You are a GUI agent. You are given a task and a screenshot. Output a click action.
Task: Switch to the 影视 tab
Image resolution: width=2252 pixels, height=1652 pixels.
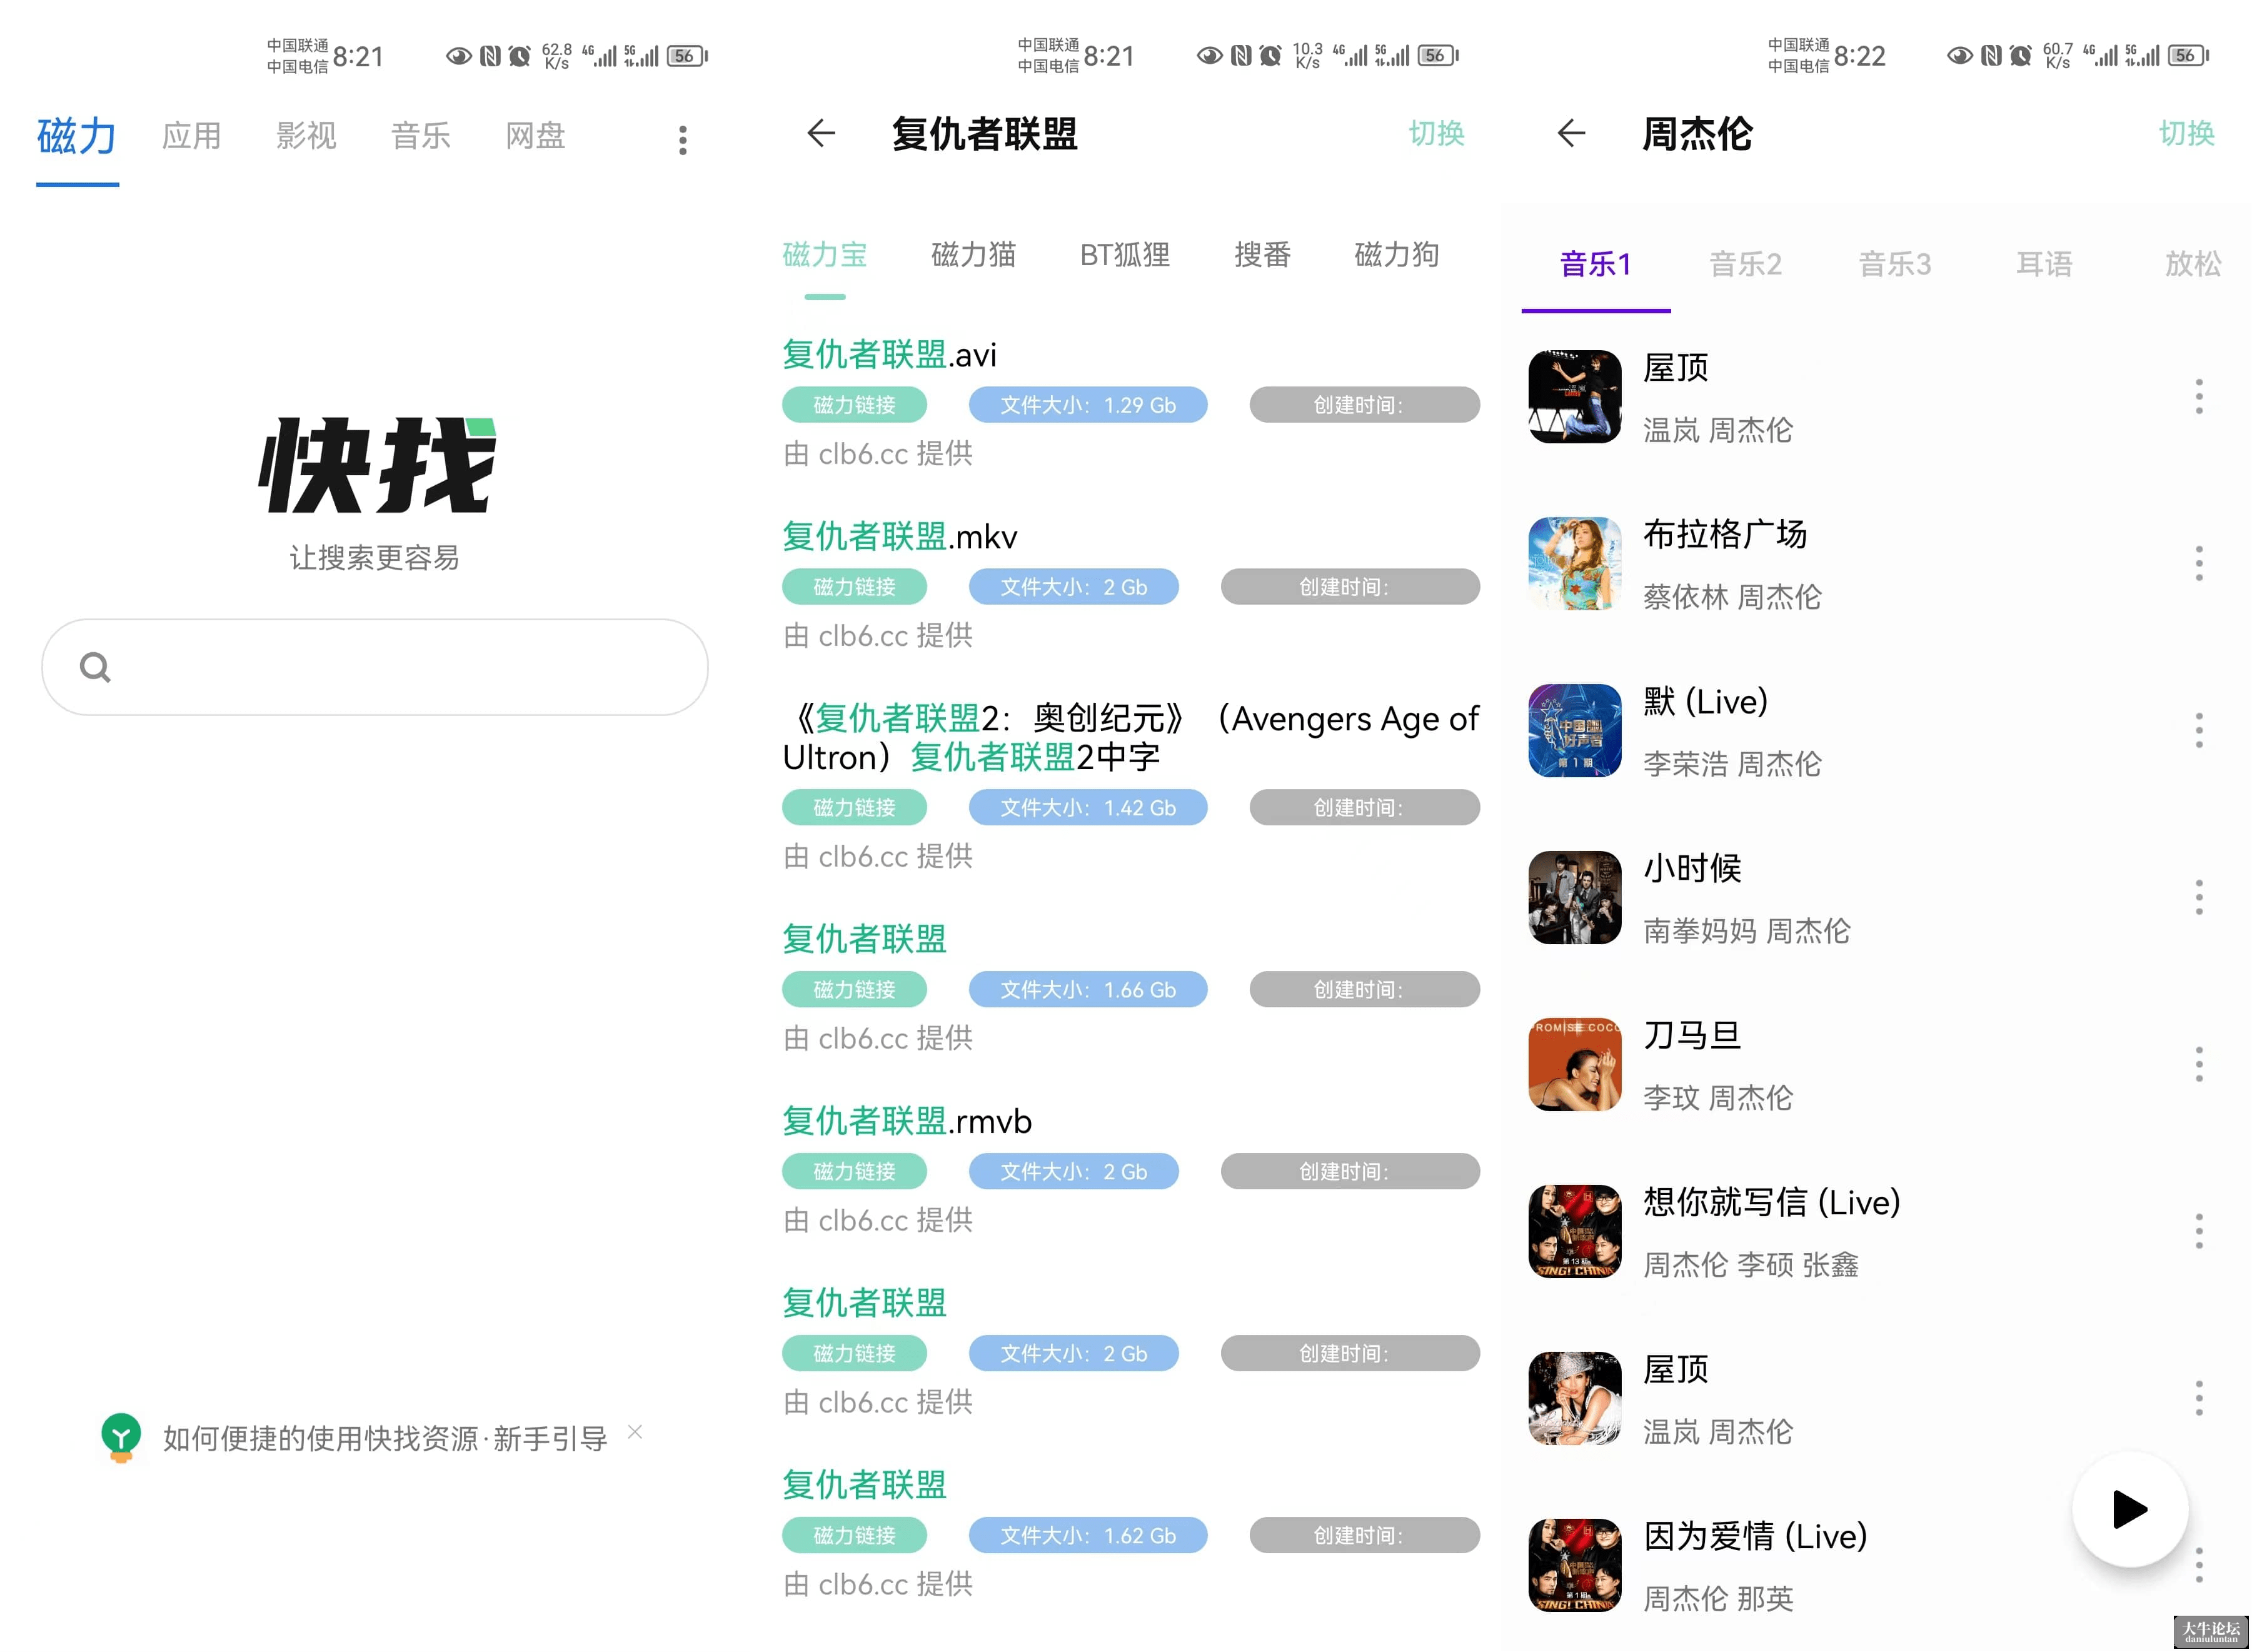[x=306, y=136]
